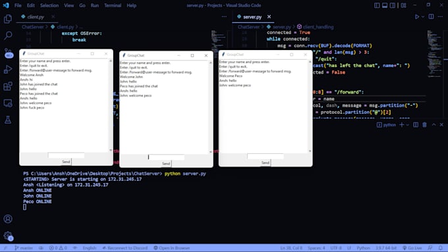The width and height of the screenshot is (448, 252).
Task: Open the Terminal menu
Action: tap(113, 5)
